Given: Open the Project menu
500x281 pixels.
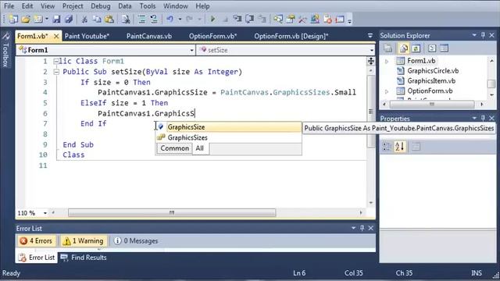Looking at the screenshot, I should [x=73, y=5].
